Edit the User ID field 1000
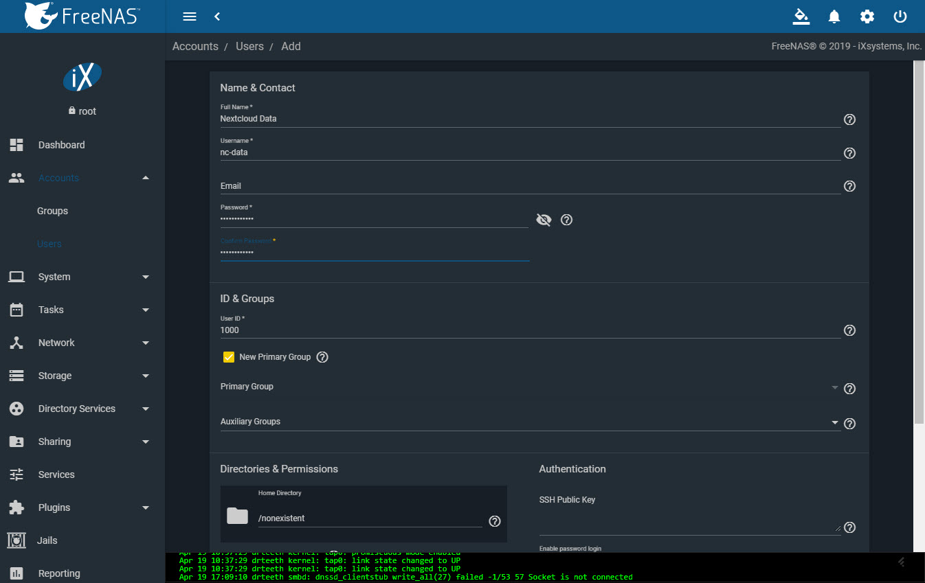Viewport: 925px width, 583px height. point(530,330)
